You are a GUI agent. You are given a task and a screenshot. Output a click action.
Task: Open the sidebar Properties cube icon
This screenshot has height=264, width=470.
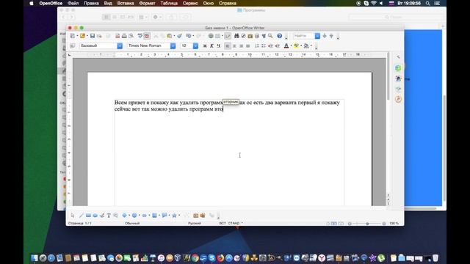[x=398, y=68]
